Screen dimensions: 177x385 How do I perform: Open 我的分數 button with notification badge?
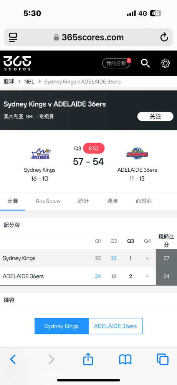[x=116, y=64]
